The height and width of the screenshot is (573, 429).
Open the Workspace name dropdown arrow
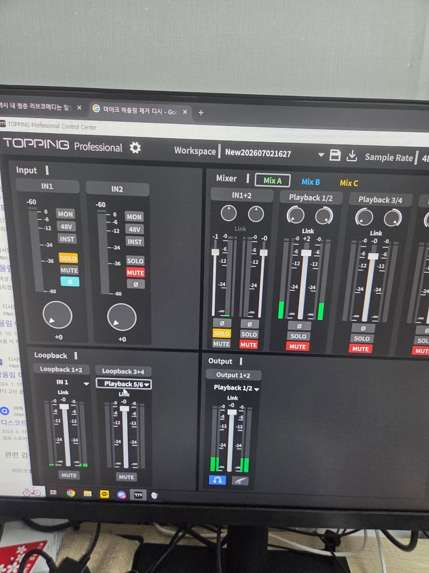(x=321, y=155)
